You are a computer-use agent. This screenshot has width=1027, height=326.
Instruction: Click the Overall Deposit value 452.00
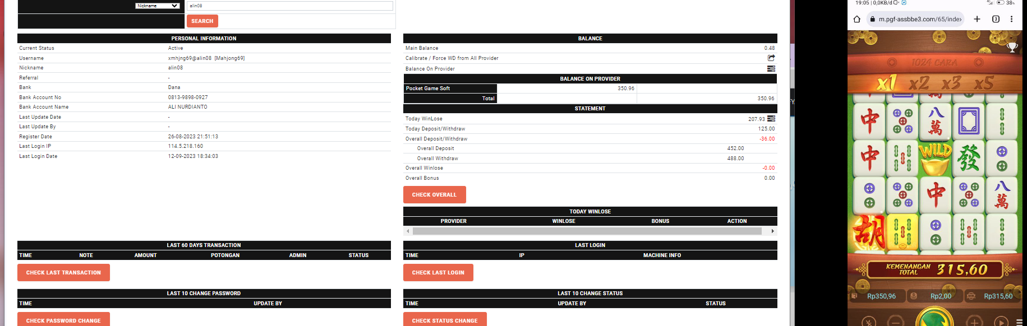(x=735, y=148)
